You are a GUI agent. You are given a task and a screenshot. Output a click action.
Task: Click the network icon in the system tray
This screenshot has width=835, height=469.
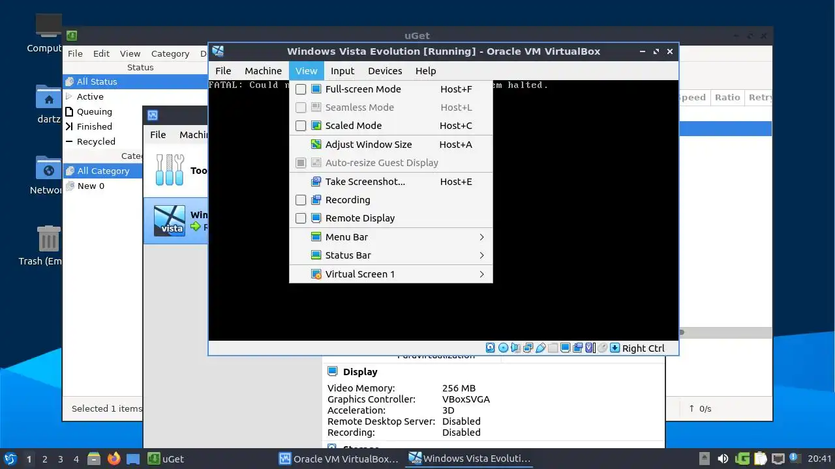[778, 459]
